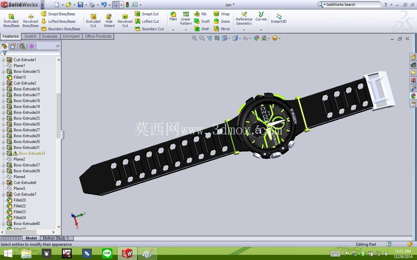Open Reference Geometry dropdown arrow
The width and height of the screenshot is (417, 260).
tap(244, 30)
